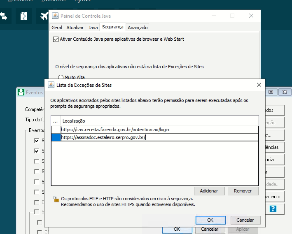
Task: Minimize the Painel de Controle Java window
Action: 214,16
